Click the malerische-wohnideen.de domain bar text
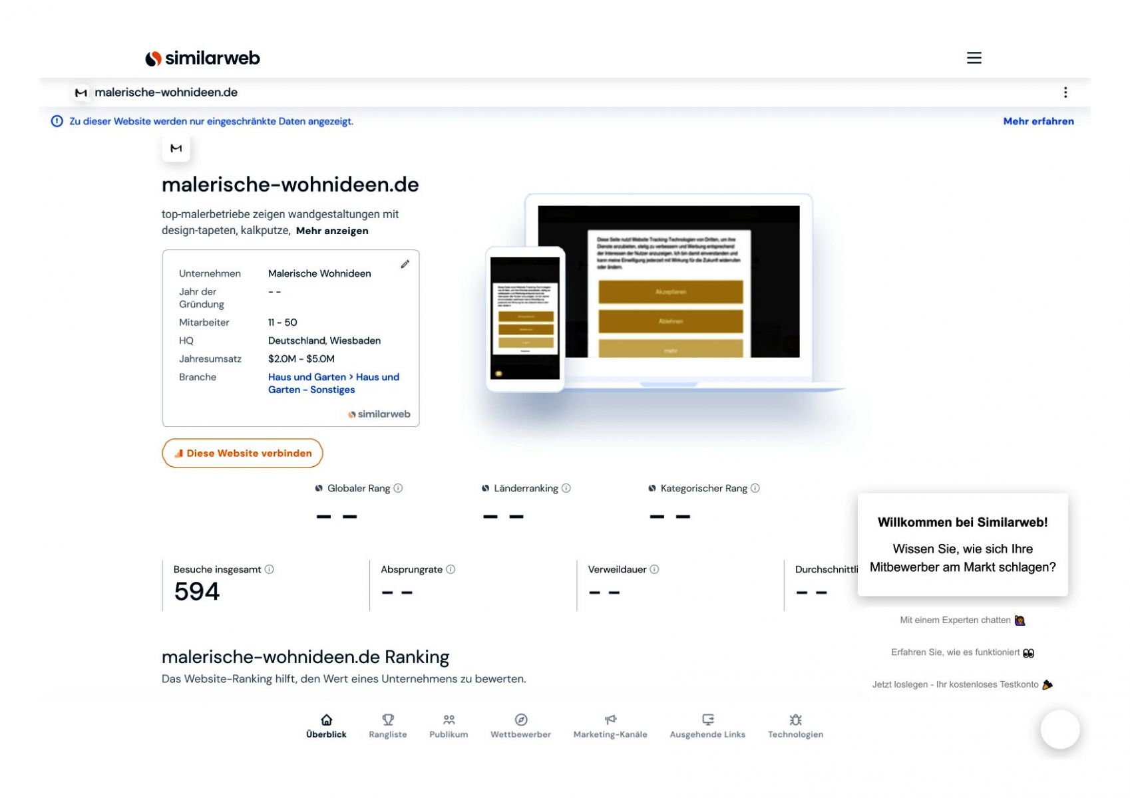 [x=166, y=92]
